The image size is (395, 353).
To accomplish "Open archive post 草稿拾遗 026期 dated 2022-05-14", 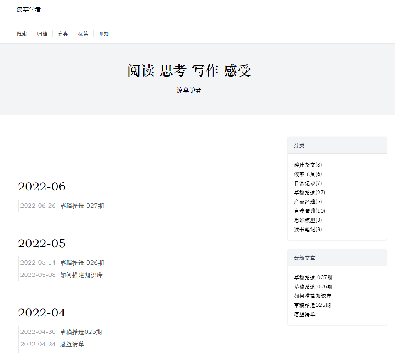I will click(82, 263).
